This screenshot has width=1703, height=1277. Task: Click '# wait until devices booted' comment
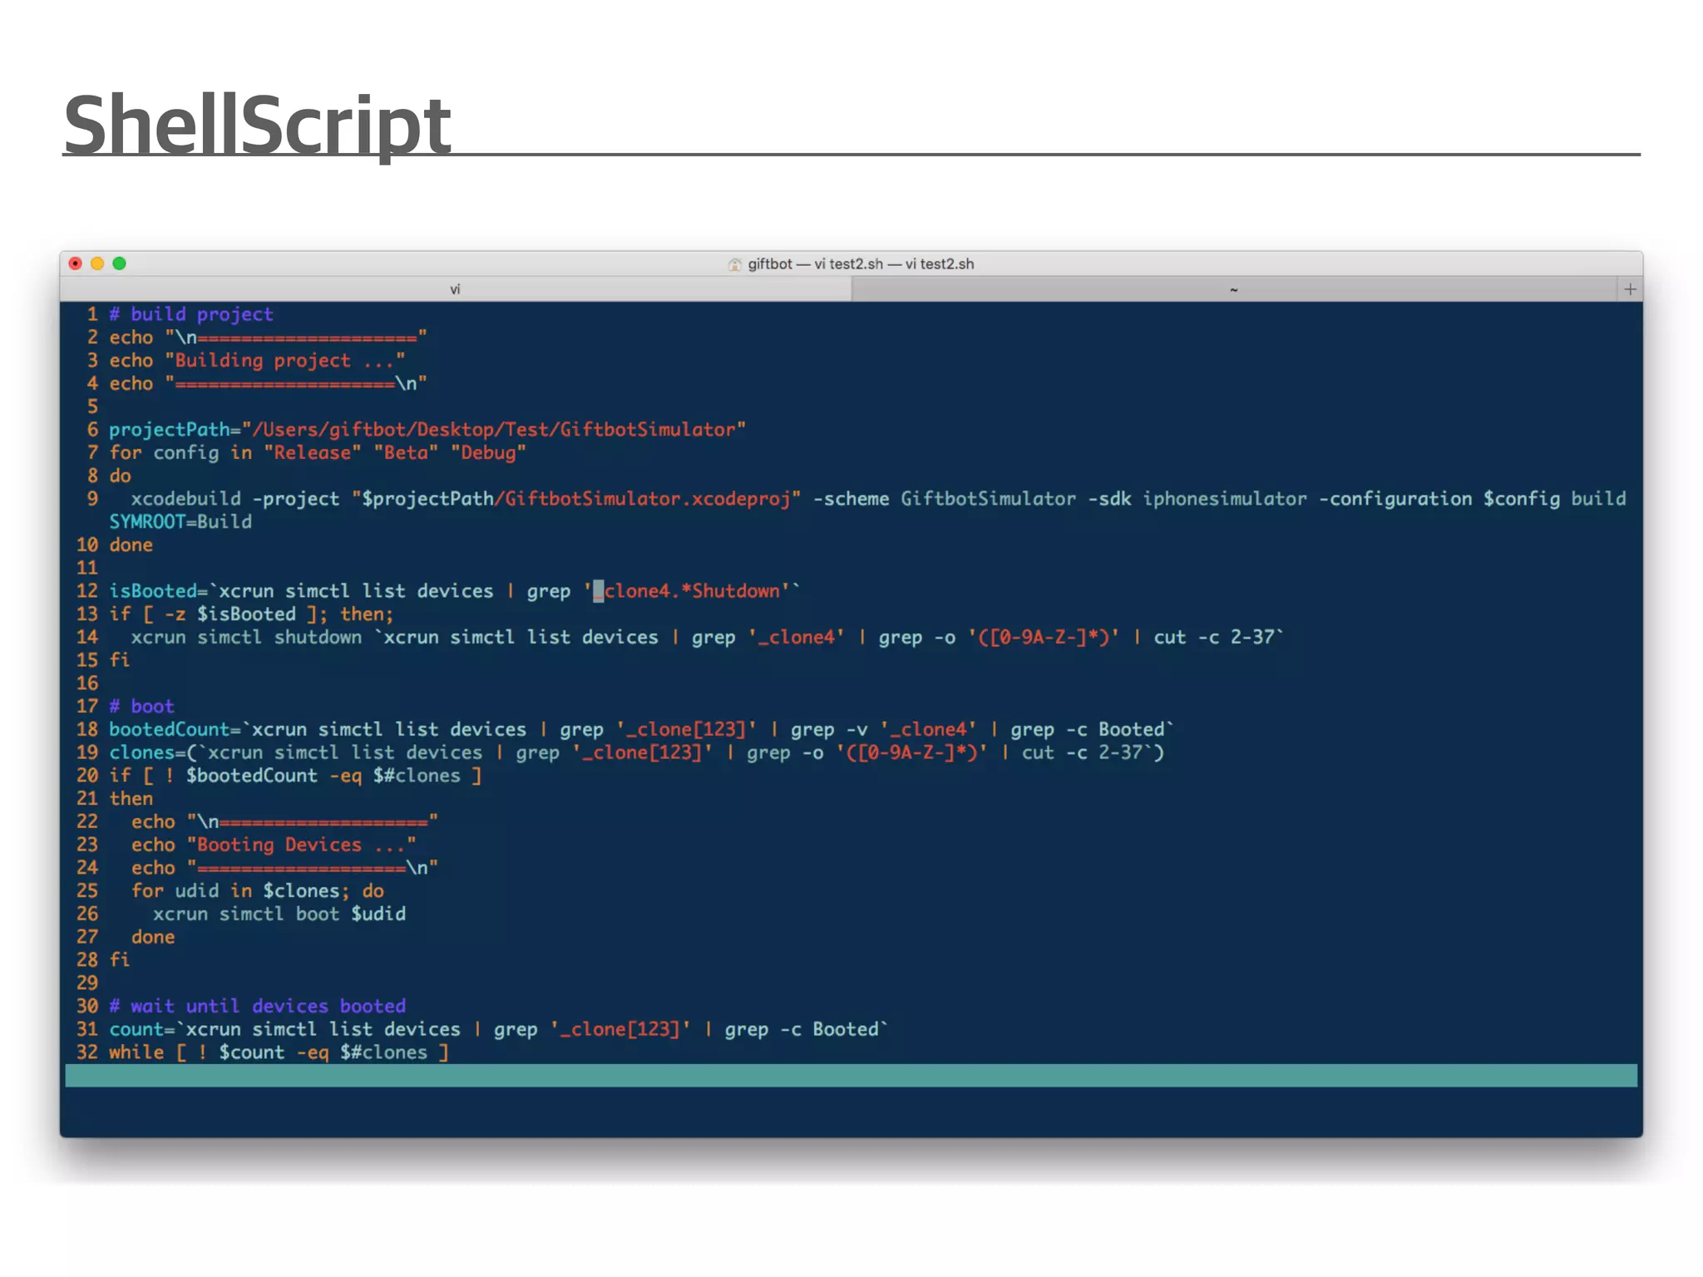pos(258,1006)
